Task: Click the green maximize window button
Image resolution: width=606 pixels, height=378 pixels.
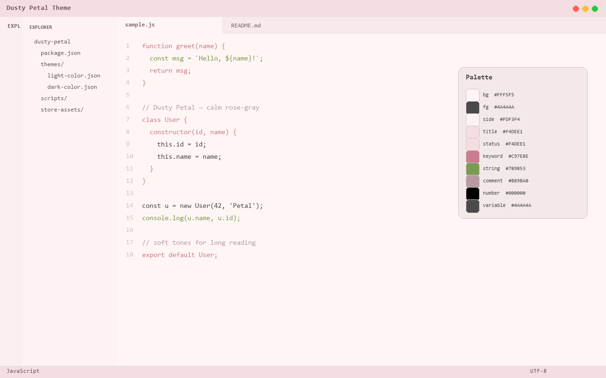Action: pyautogui.click(x=595, y=9)
